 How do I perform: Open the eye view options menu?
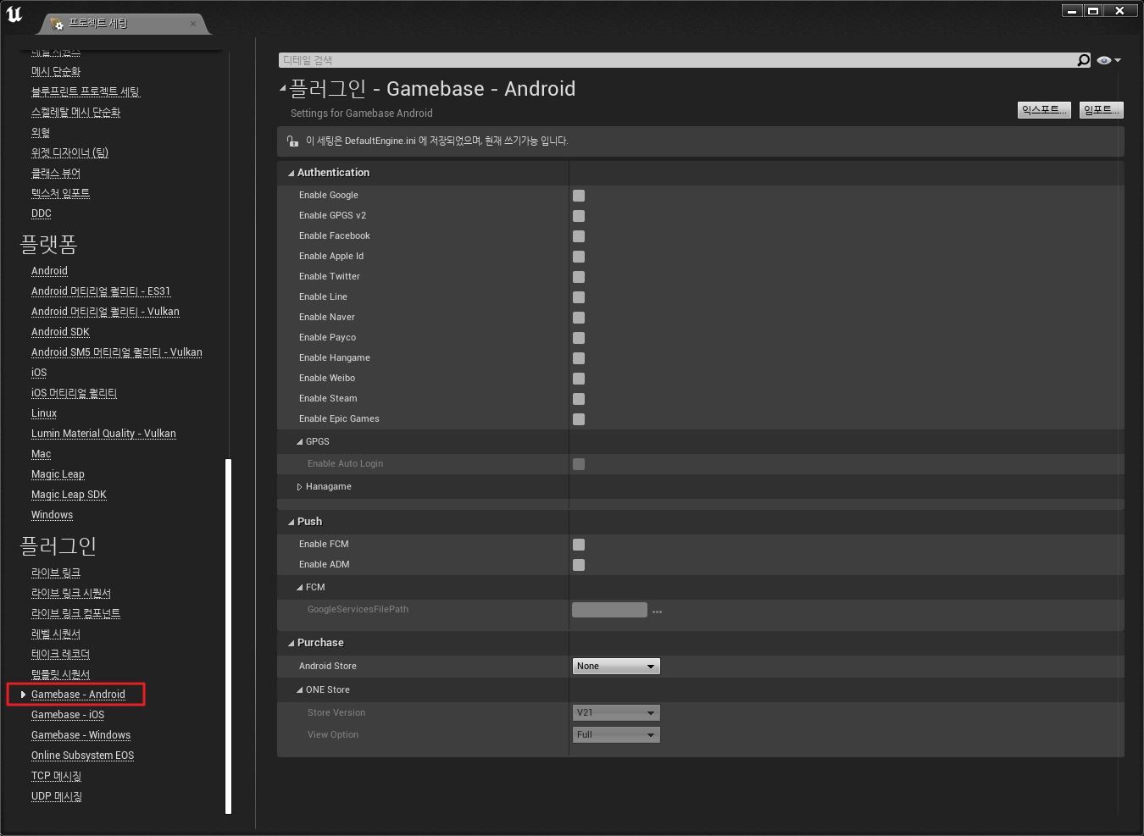point(1108,60)
